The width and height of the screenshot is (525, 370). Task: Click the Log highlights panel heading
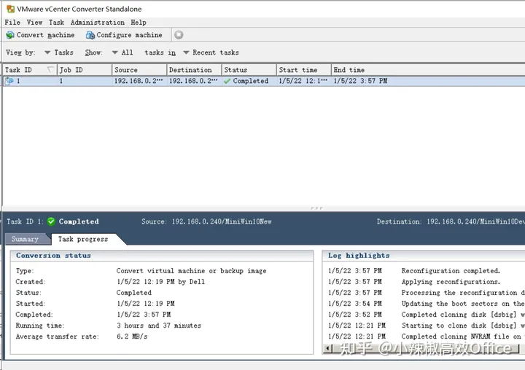coord(359,256)
